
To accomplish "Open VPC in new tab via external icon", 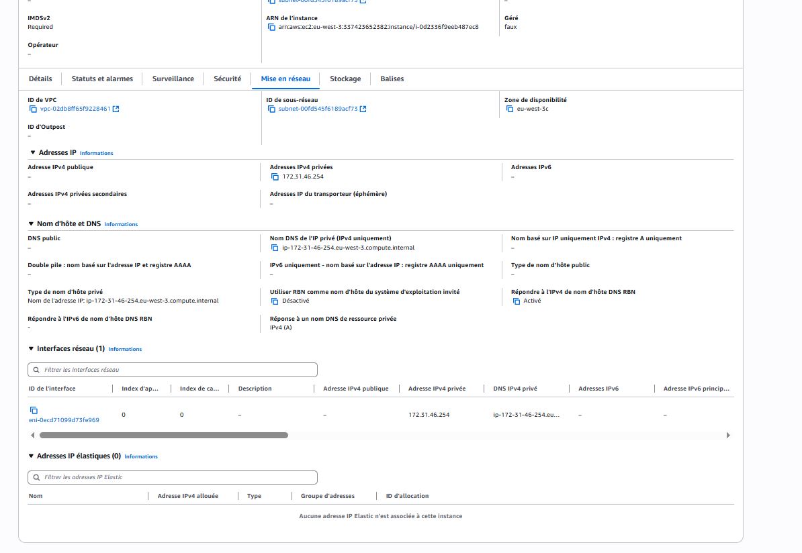I will 116,109.
